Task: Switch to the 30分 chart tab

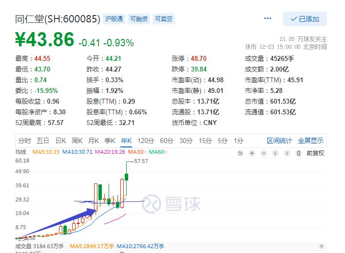Action: [186, 141]
